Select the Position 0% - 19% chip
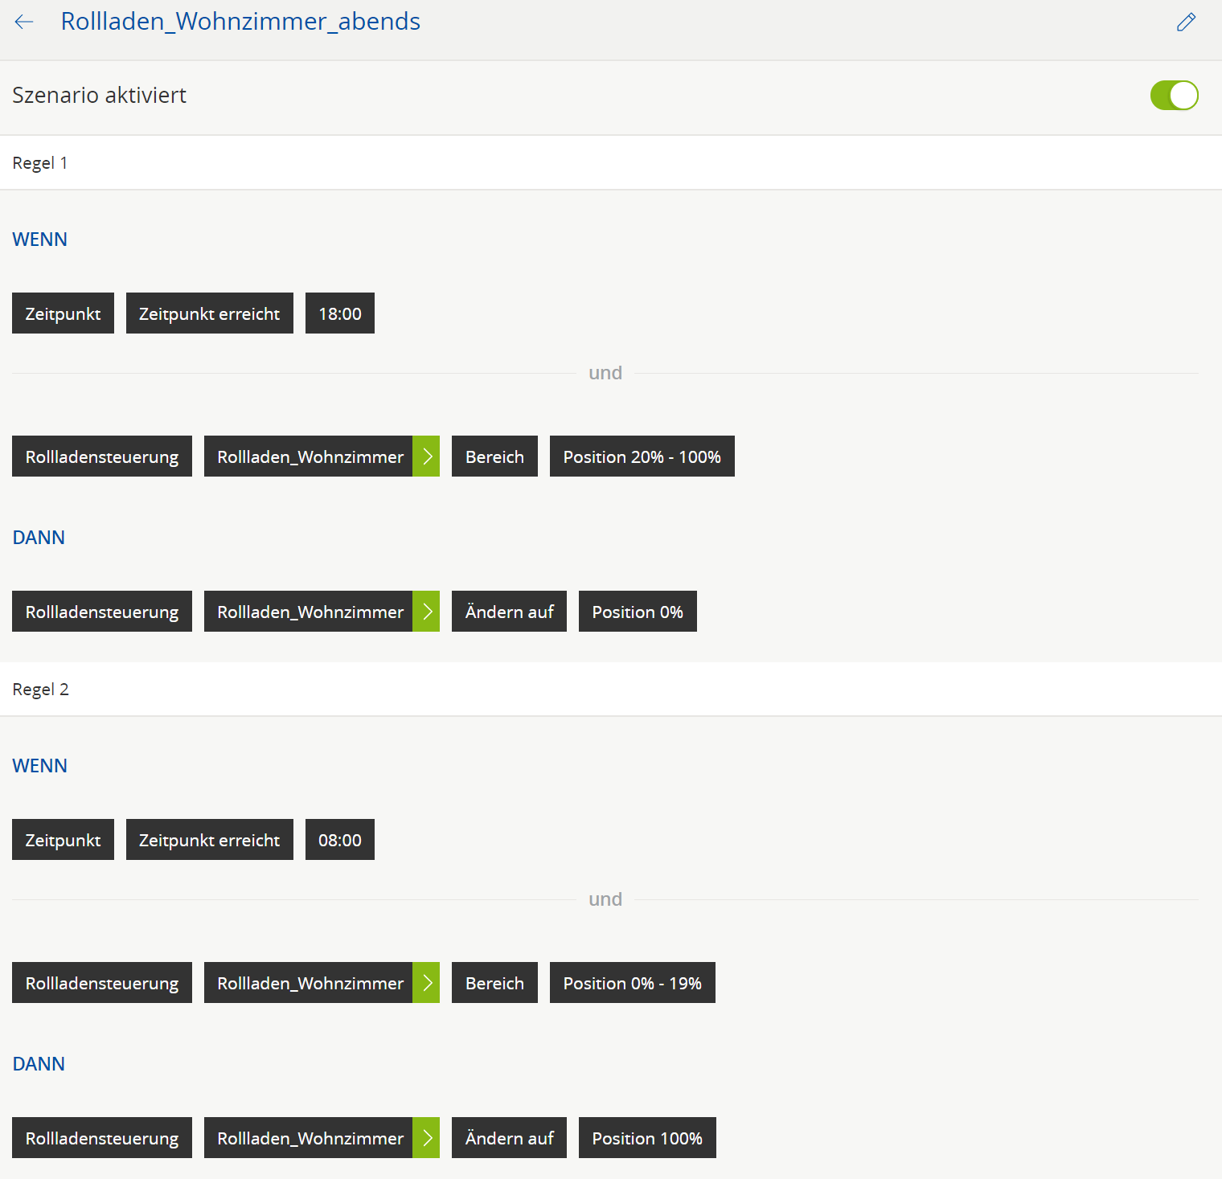The width and height of the screenshot is (1222, 1179). 632,983
